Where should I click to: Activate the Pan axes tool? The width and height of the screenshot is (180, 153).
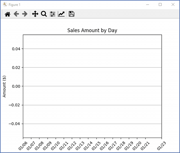[x=35, y=14]
